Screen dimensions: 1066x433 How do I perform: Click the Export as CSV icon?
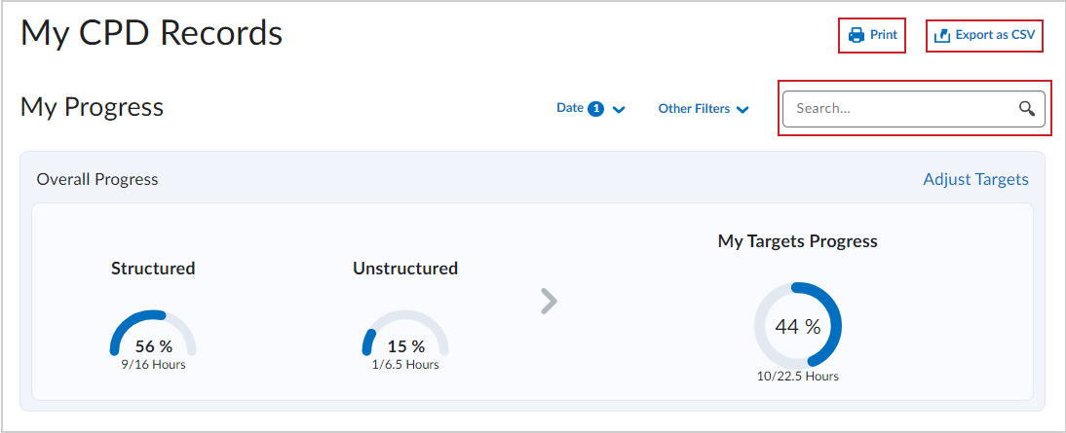[941, 35]
